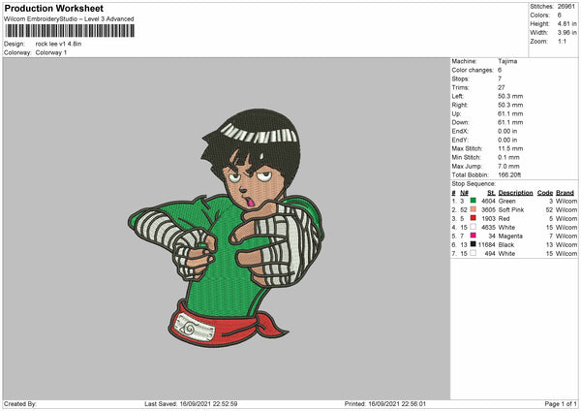Click the 'Soft Pink' description text

(511, 210)
